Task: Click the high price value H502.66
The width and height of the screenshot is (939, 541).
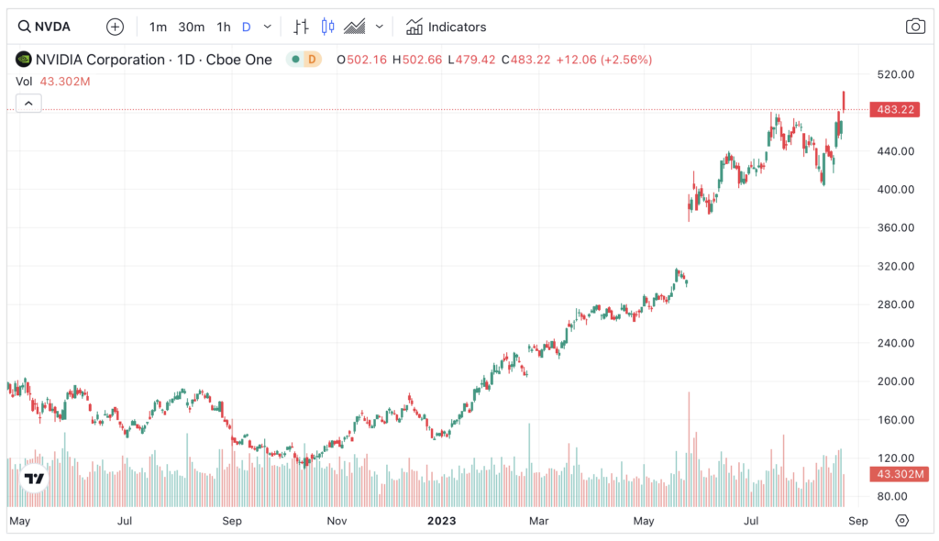Action: [x=417, y=60]
